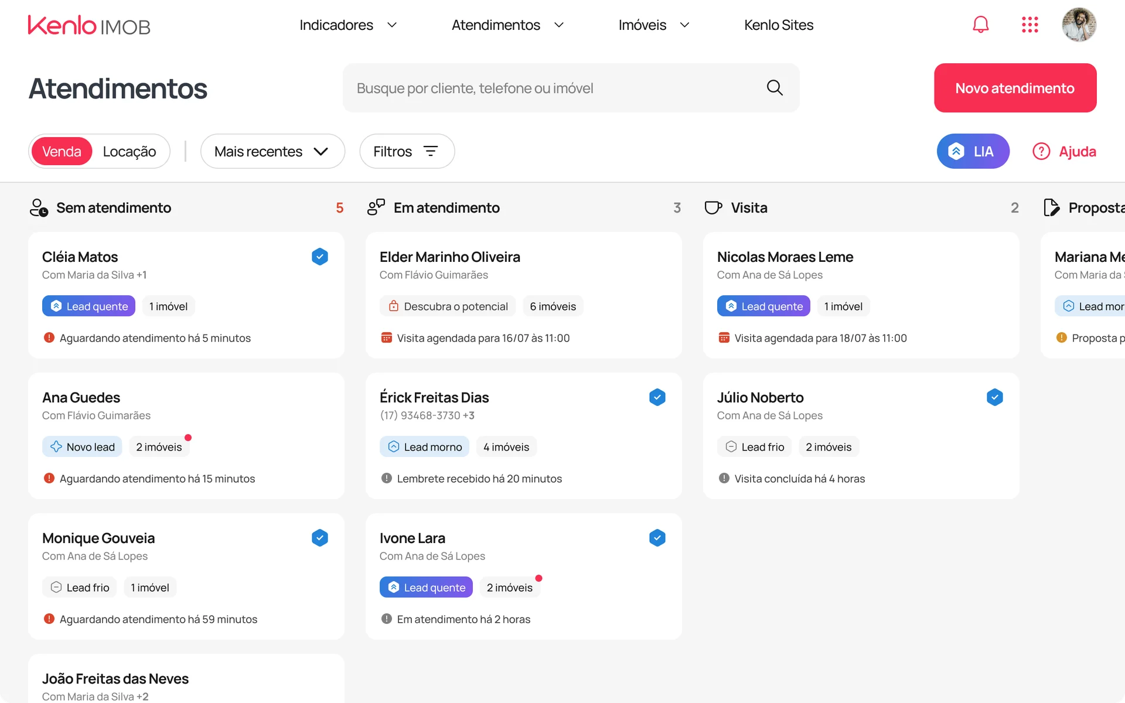This screenshot has height=703, width=1125.
Task: Click the checkmark badge on Júlio Noberto
Action: [995, 397]
